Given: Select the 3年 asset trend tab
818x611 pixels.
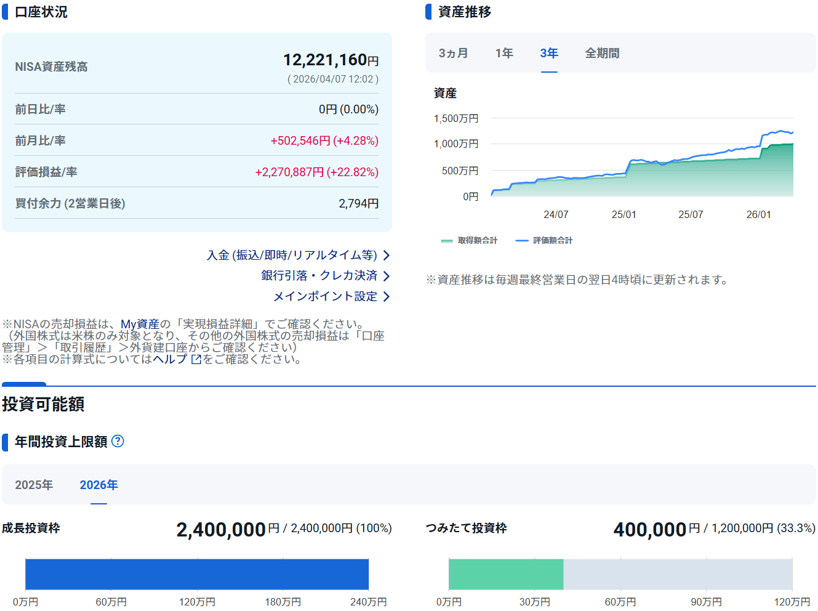Looking at the screenshot, I should point(549,54).
